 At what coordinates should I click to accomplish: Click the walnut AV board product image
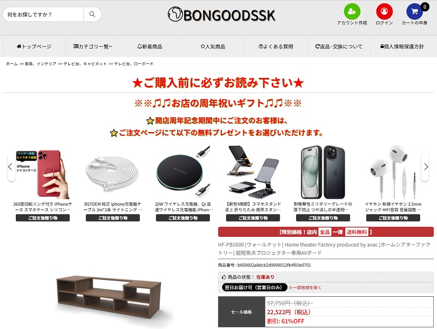109,296
